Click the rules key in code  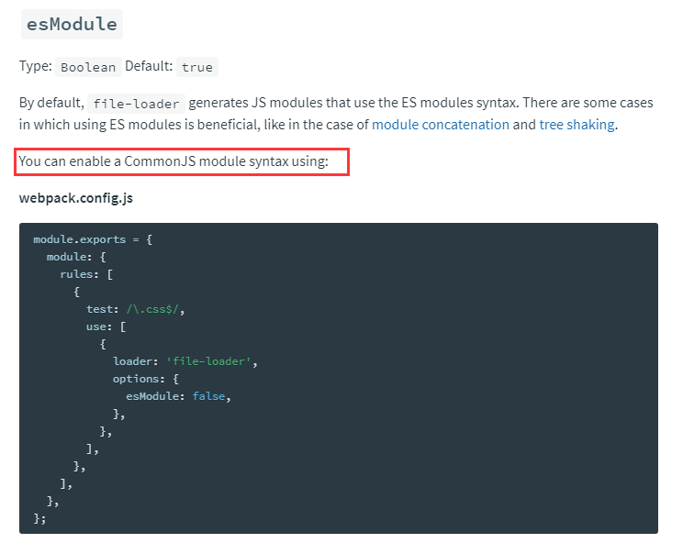[79, 274]
